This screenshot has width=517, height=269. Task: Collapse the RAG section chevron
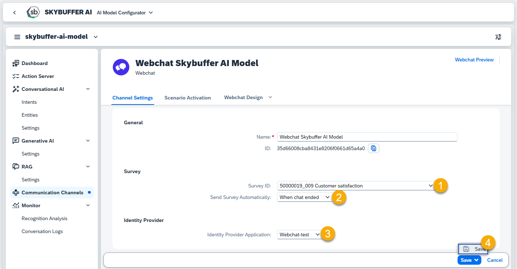[88, 167]
